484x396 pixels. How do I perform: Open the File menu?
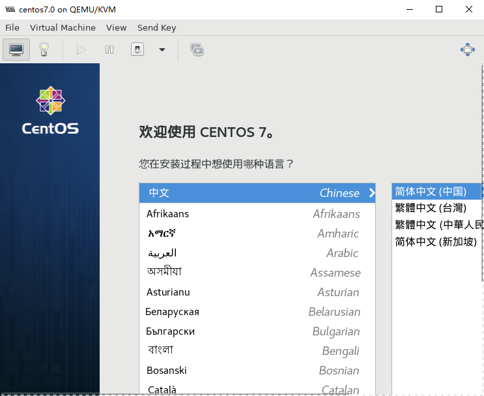(12, 28)
